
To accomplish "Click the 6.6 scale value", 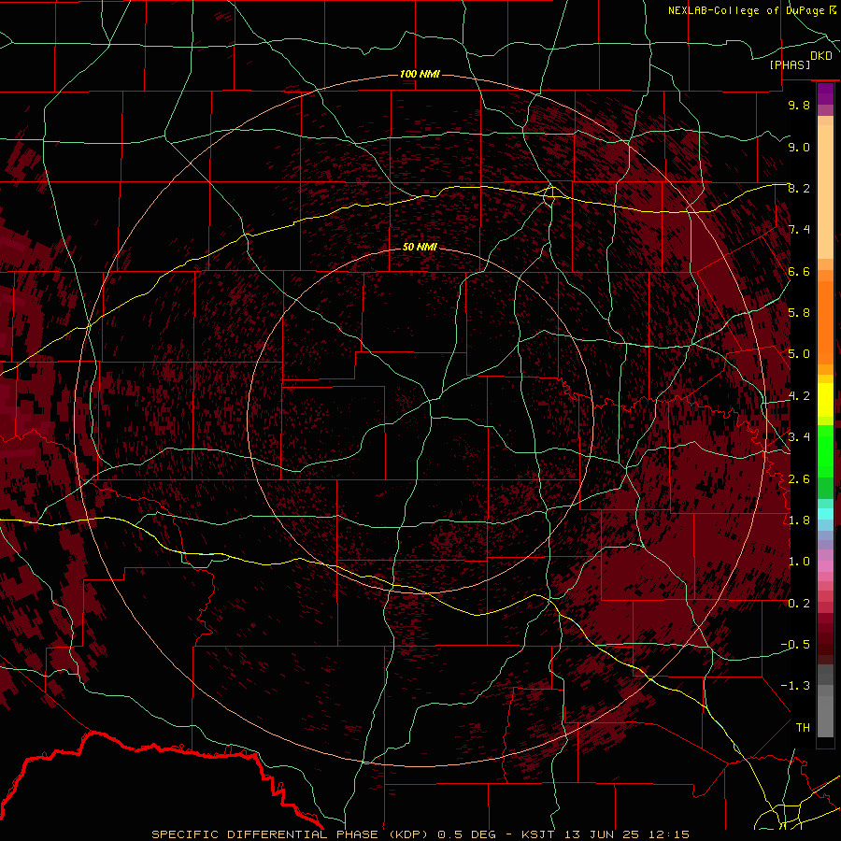I will [x=799, y=271].
